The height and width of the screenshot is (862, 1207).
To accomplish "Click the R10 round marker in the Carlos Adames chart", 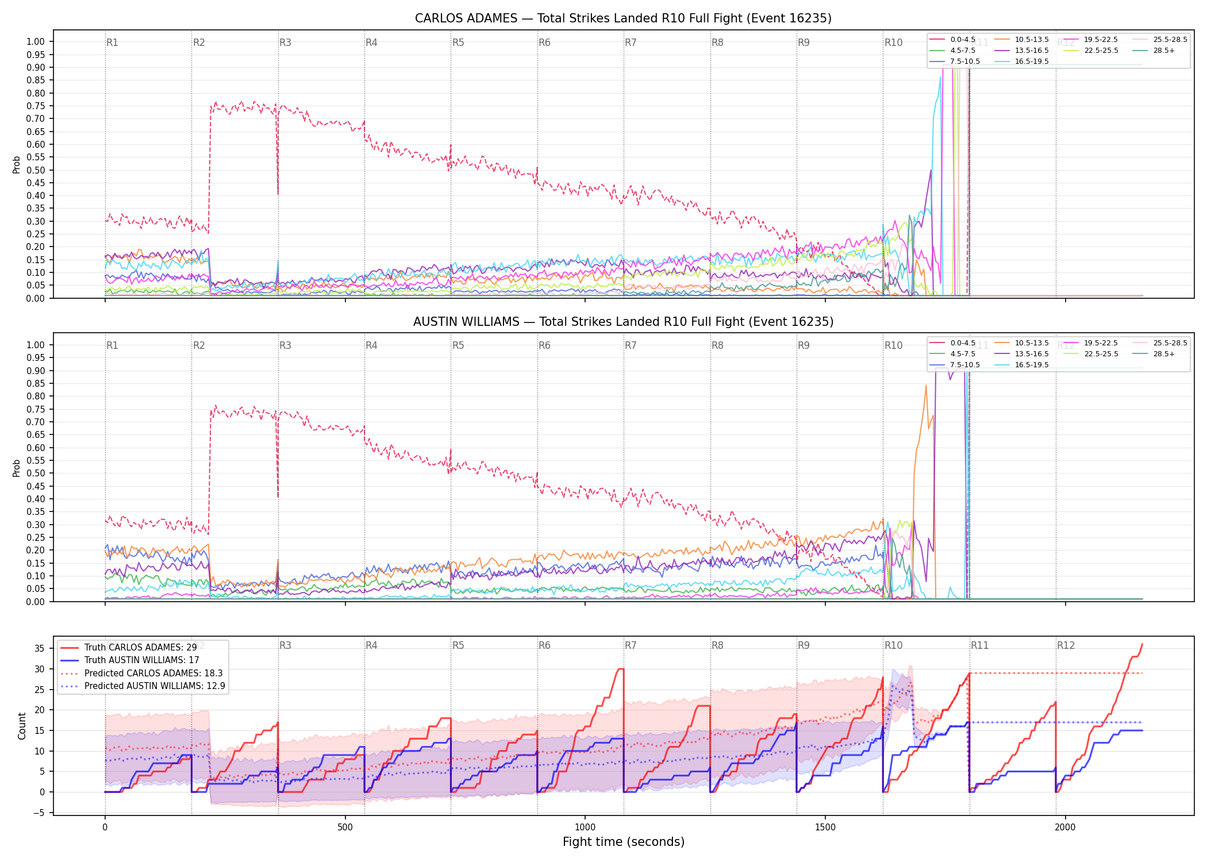I will coord(893,43).
